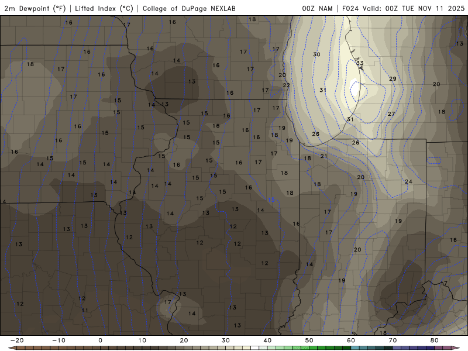This screenshot has height=351, width=468.
Task: Click the 10 label on color scale
Action: (x=142, y=340)
